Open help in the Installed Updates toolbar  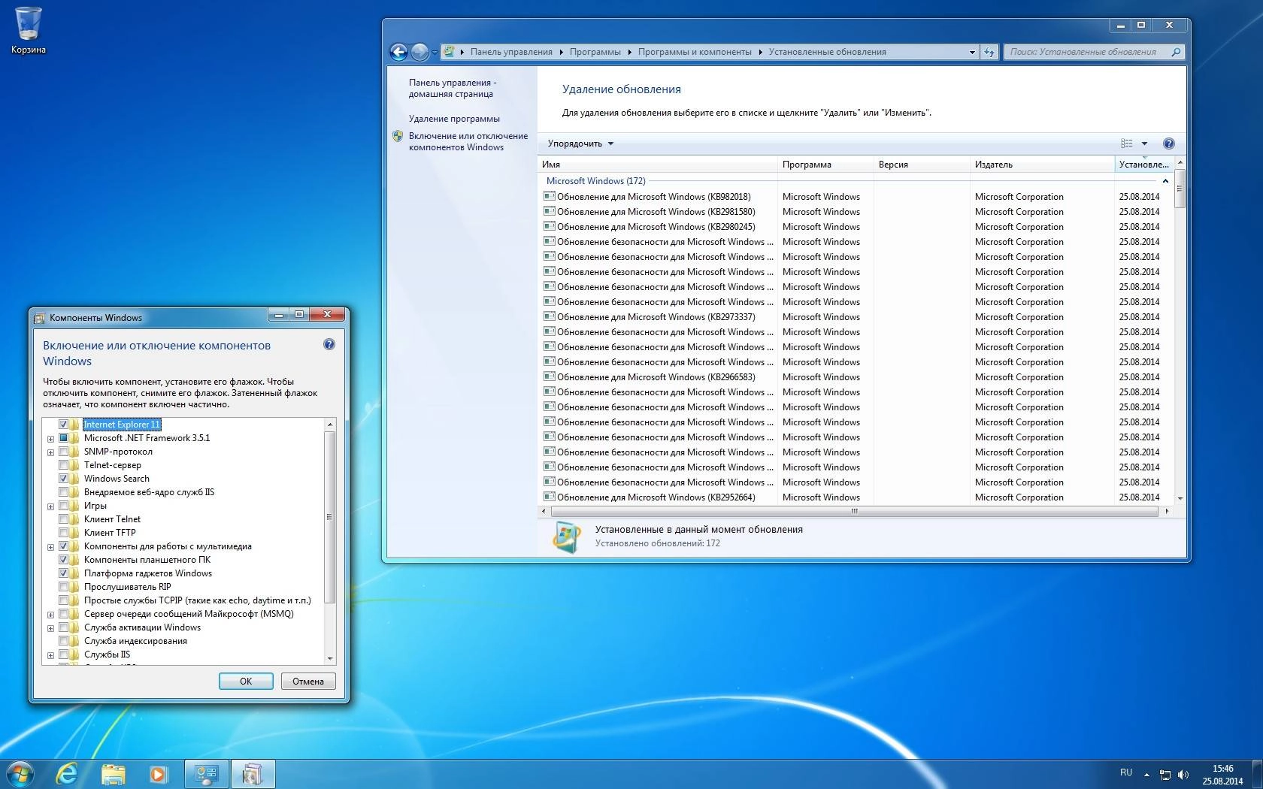click(1168, 144)
